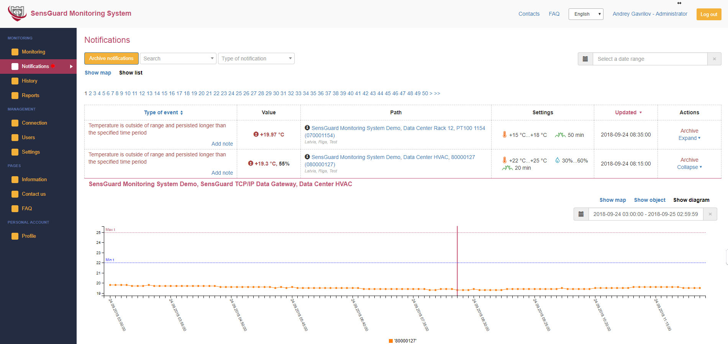The width and height of the screenshot is (728, 344).
Task: Collapse the Data Center HVAC notification row
Action: point(689,167)
